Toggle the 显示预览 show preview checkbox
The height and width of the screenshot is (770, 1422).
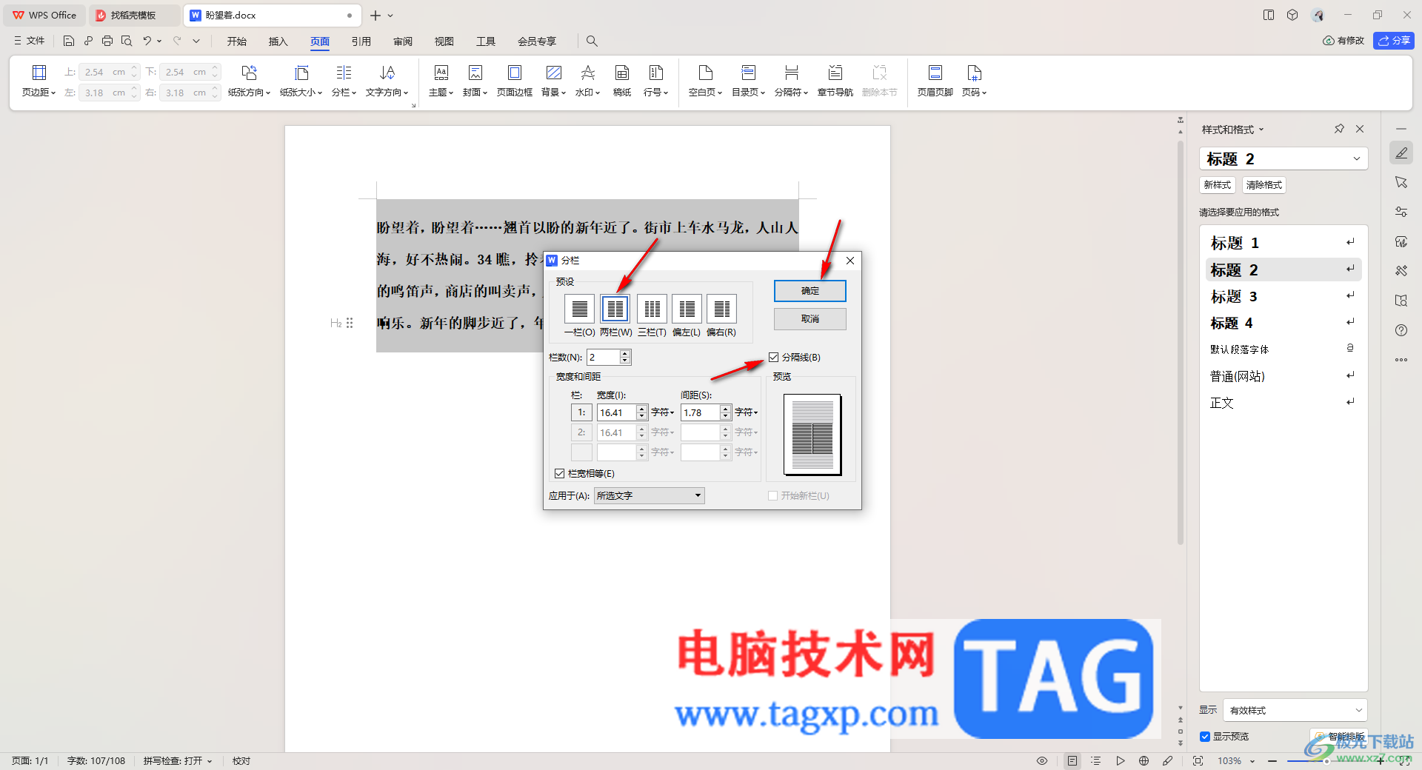click(x=1205, y=736)
